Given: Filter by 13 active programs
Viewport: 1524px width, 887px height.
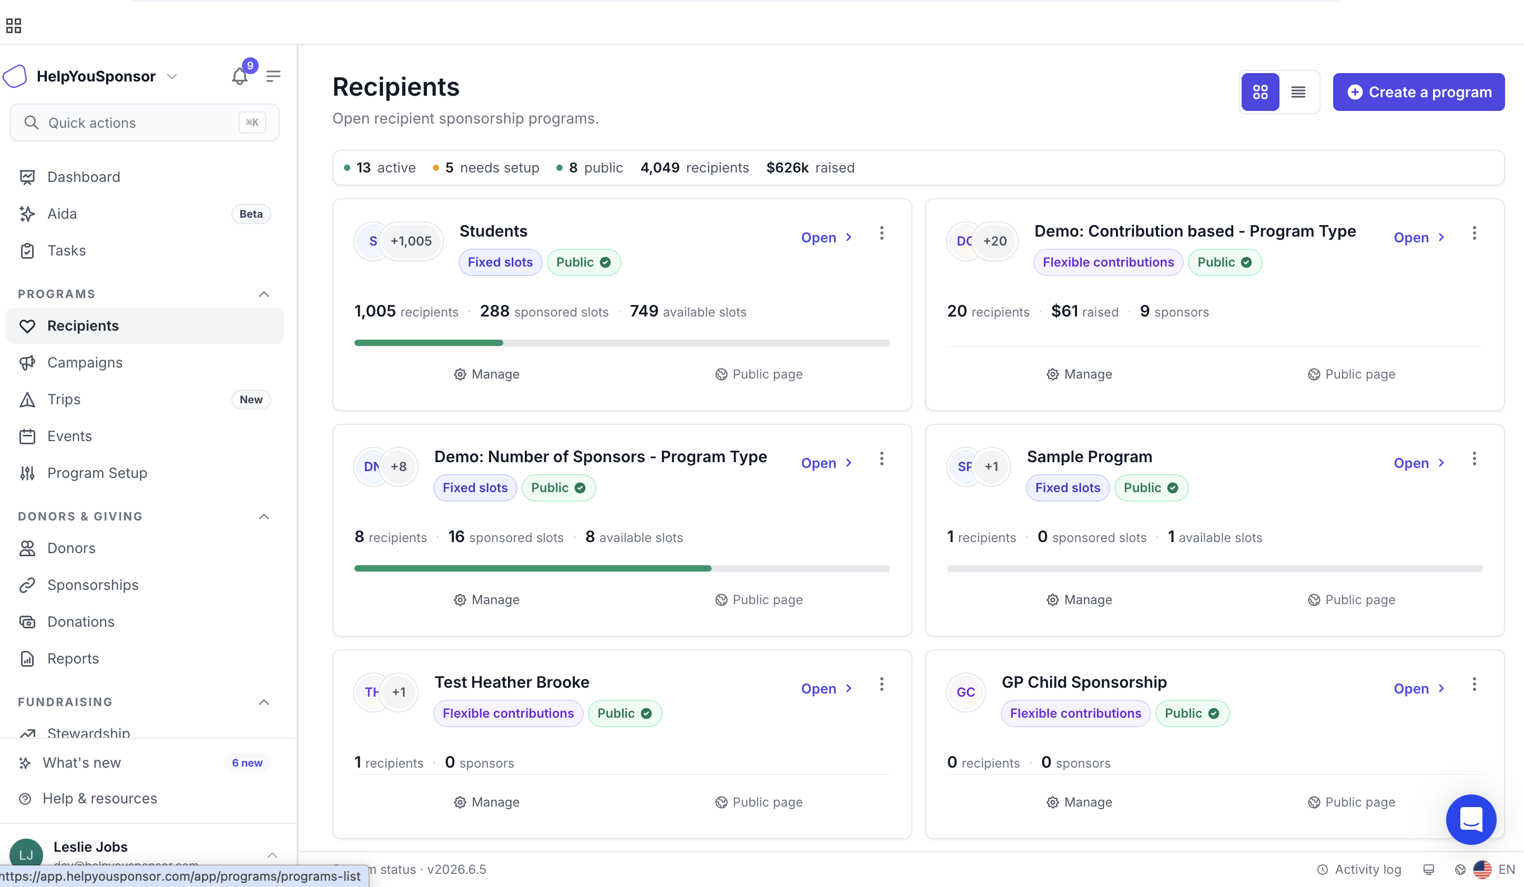Looking at the screenshot, I should tap(380, 168).
